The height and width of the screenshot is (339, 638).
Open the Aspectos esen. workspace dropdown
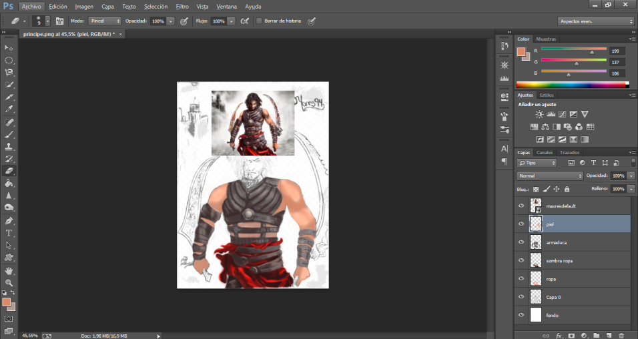point(596,21)
